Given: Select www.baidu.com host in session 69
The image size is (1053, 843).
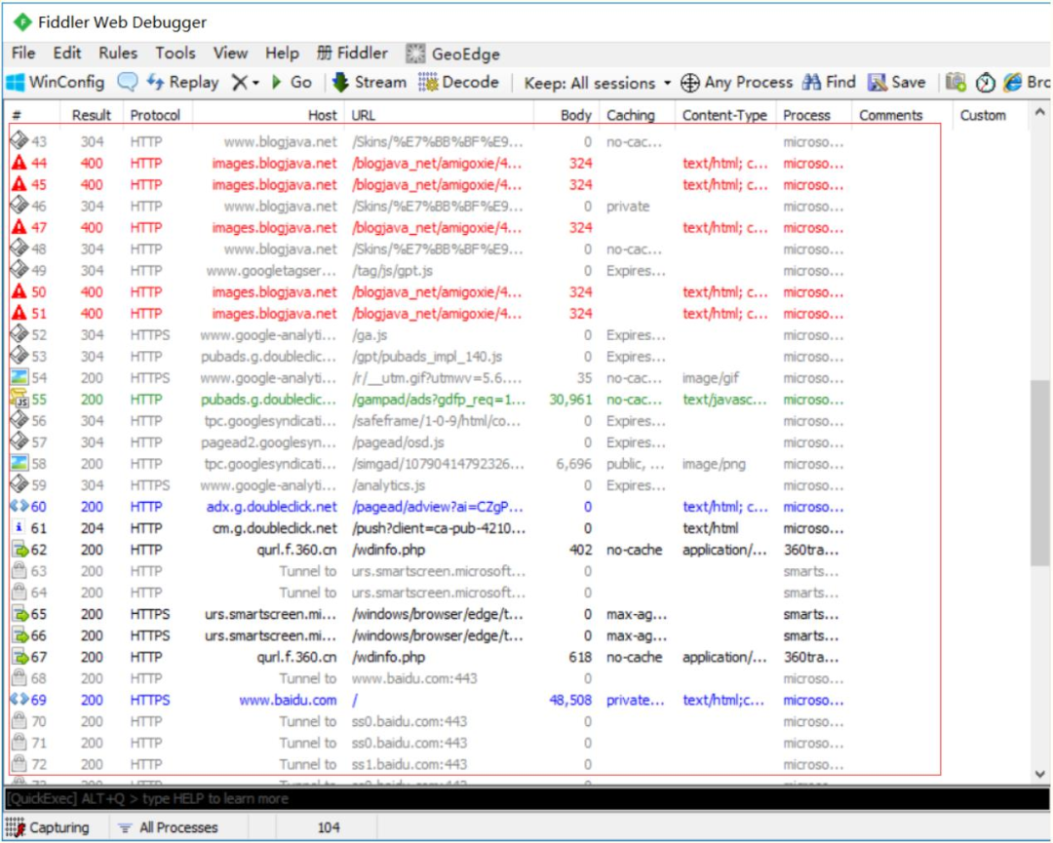Looking at the screenshot, I should [288, 700].
